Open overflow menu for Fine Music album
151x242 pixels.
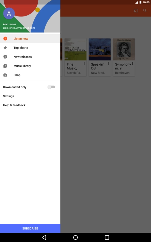tap(84, 63)
